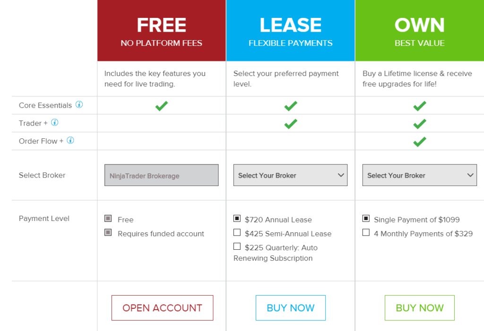484x331 pixels.
Task: Choose the $225 Quarterly subscription checkbox
Action: pos(237,246)
